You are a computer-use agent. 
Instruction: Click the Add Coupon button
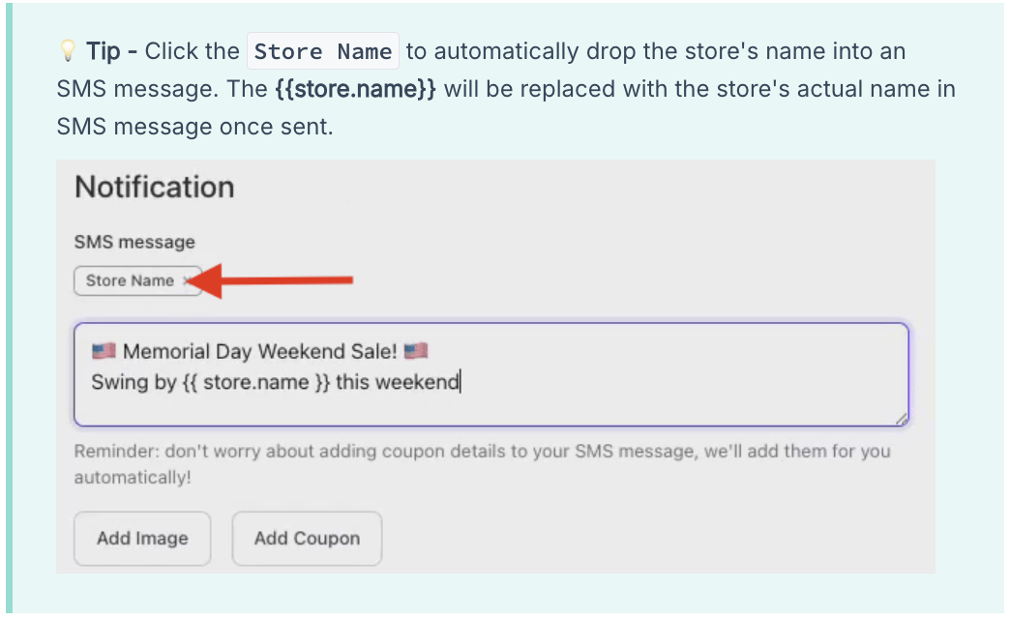307,539
